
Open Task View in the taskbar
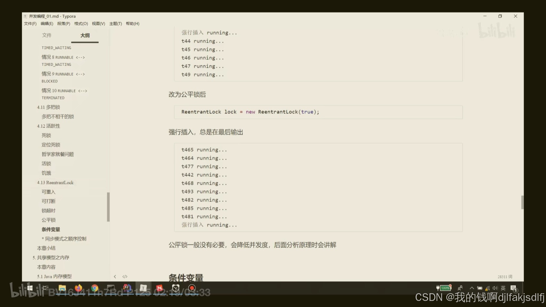point(45,288)
